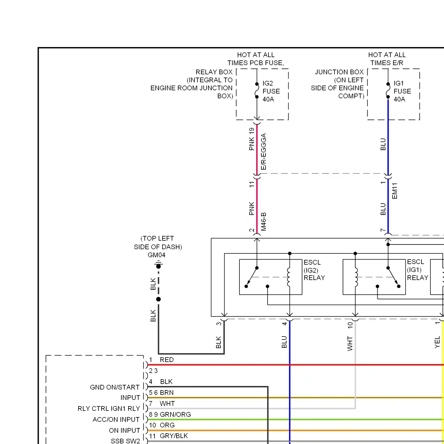The image size is (444, 444).
Task: Select the ESCL (IG1) RELAY label
Action: tap(418, 270)
